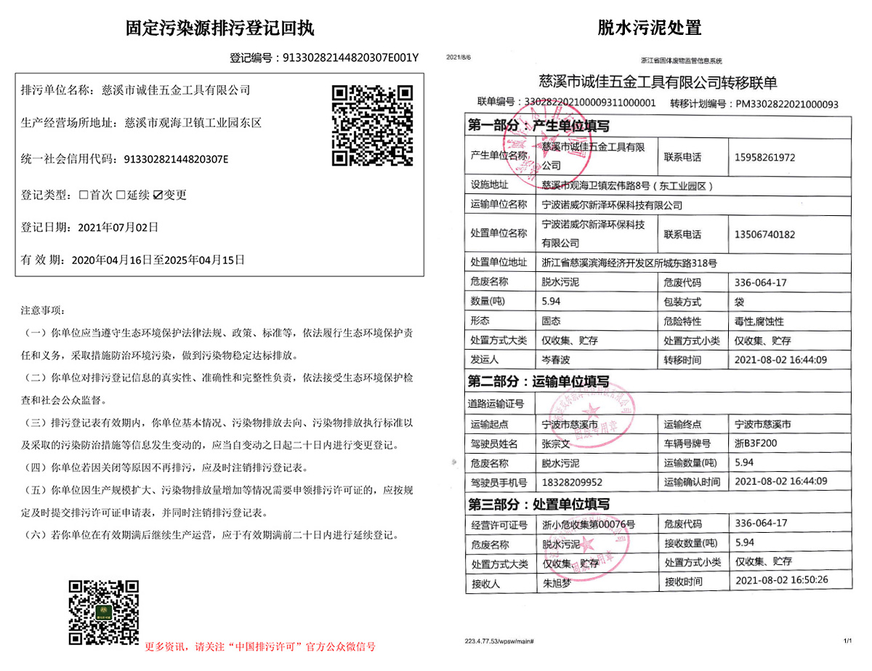Click driver name 张宗文

pyautogui.click(x=557, y=443)
